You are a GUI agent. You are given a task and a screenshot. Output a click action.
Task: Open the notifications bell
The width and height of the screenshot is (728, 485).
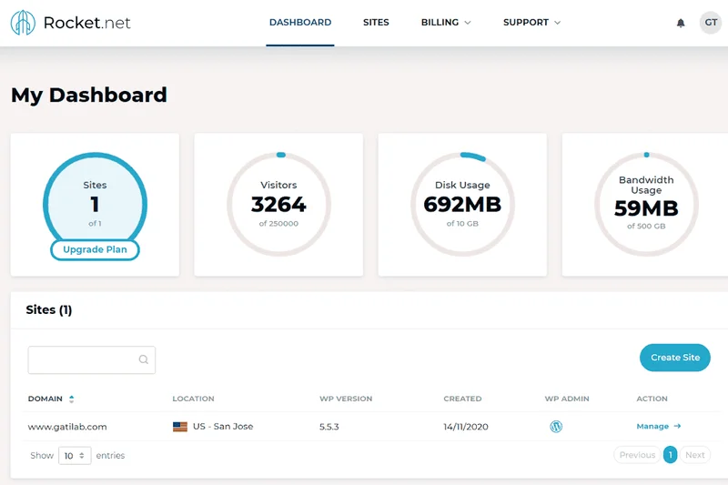pyautogui.click(x=681, y=23)
